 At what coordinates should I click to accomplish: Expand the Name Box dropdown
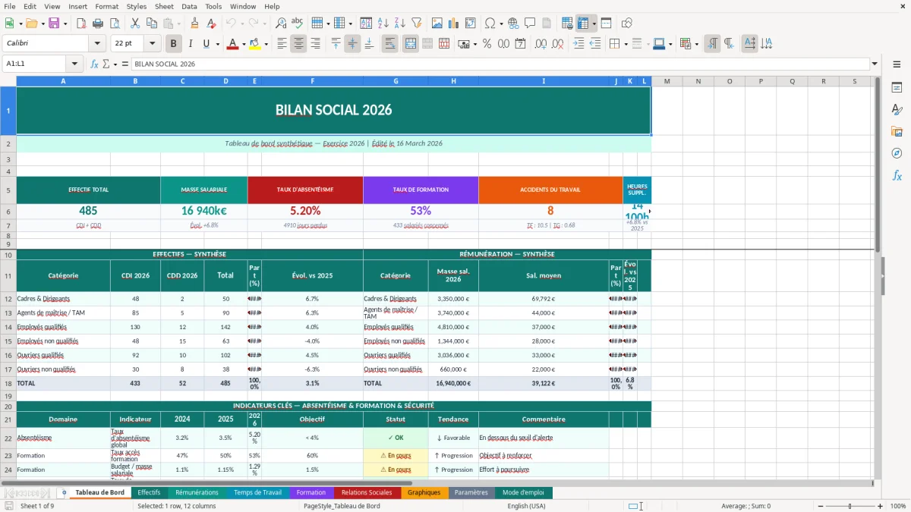(x=74, y=64)
